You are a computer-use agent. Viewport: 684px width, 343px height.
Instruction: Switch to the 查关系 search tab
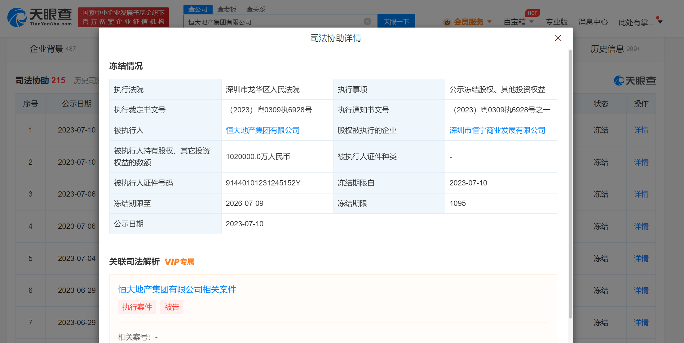(x=256, y=9)
